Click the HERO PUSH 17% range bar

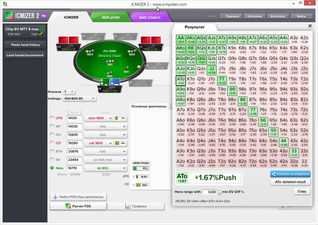click(140, 168)
